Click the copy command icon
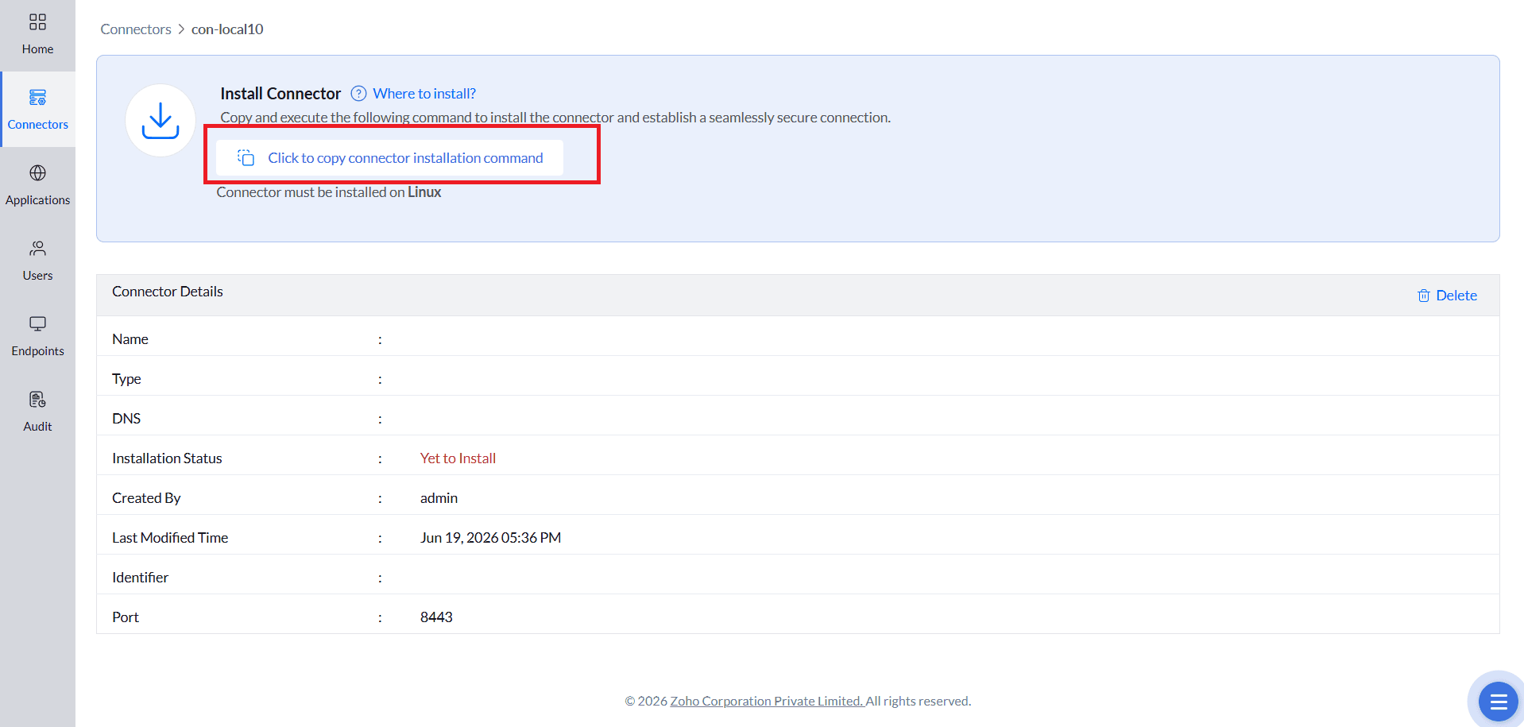This screenshot has width=1524, height=727. (x=246, y=158)
